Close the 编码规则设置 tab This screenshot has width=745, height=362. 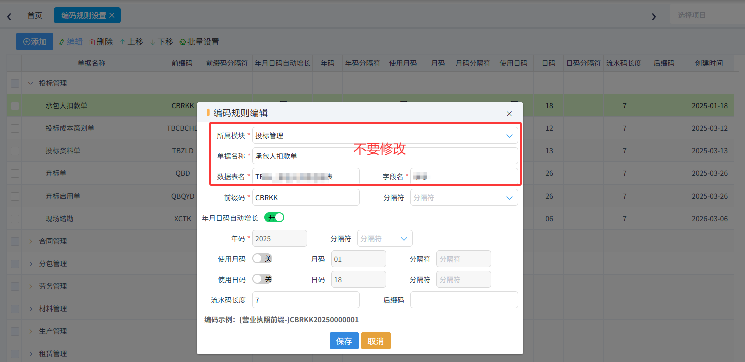point(112,15)
